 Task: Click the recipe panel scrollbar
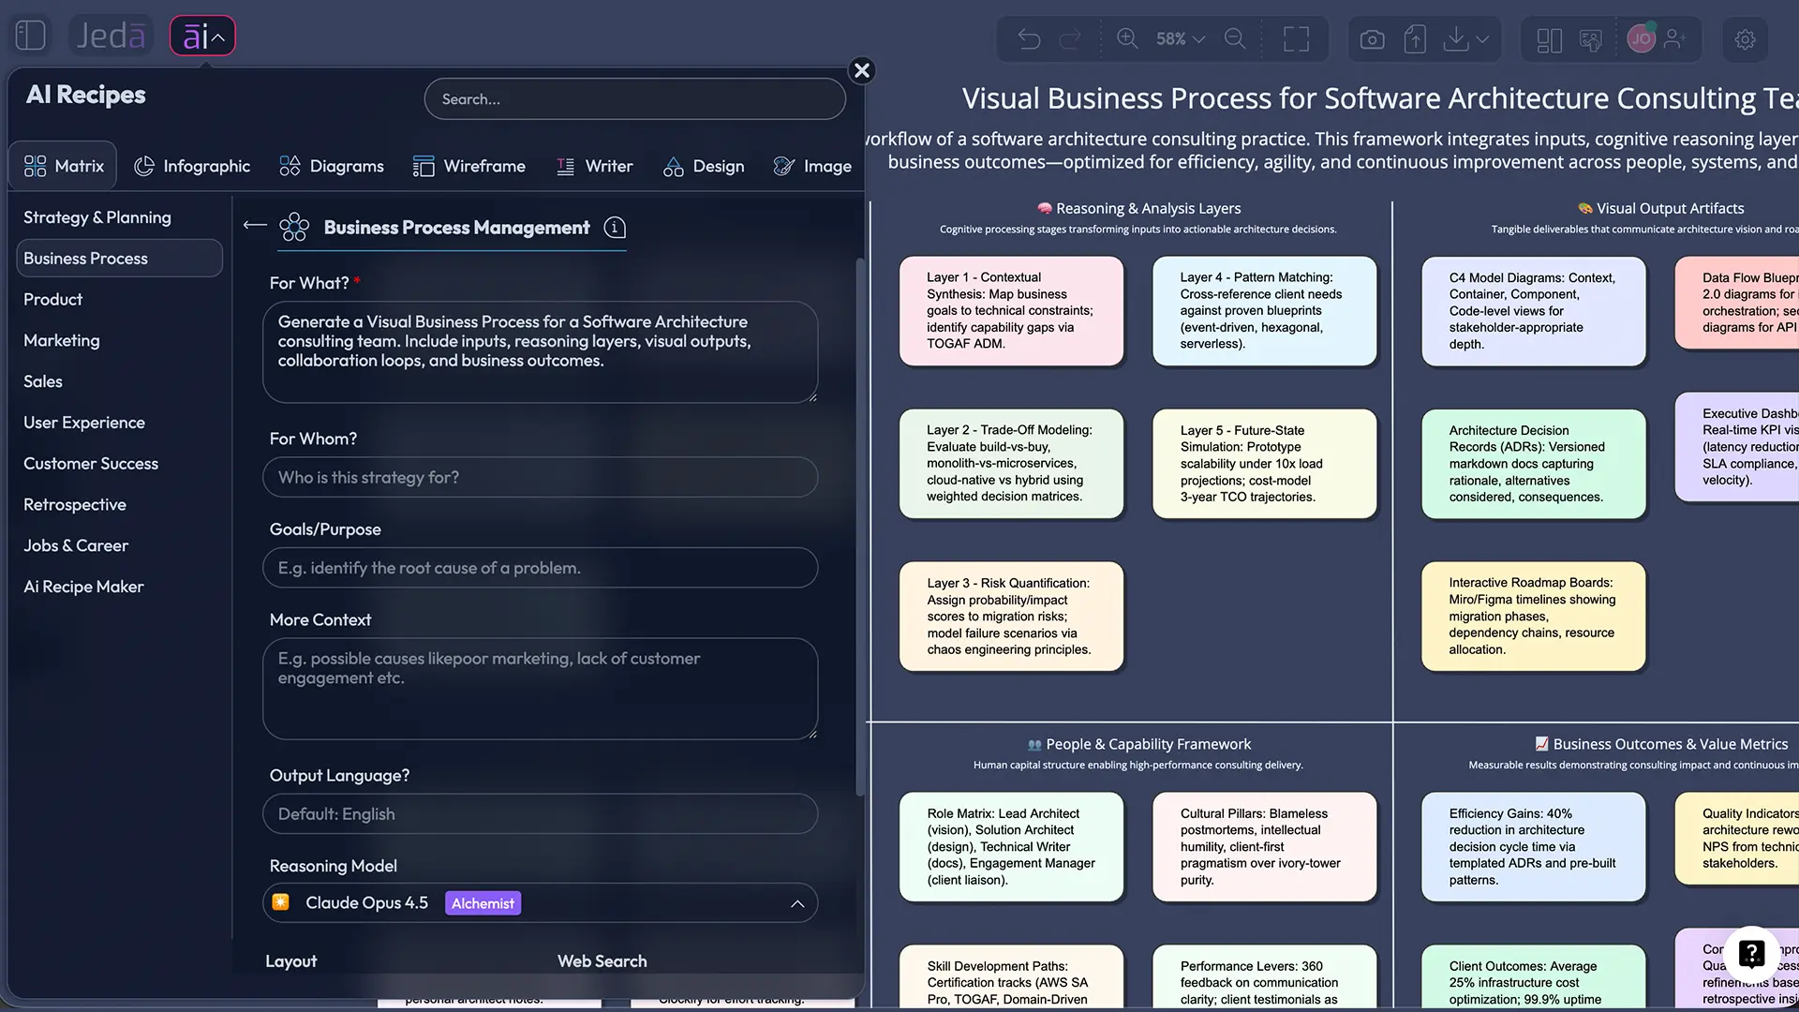point(860,525)
